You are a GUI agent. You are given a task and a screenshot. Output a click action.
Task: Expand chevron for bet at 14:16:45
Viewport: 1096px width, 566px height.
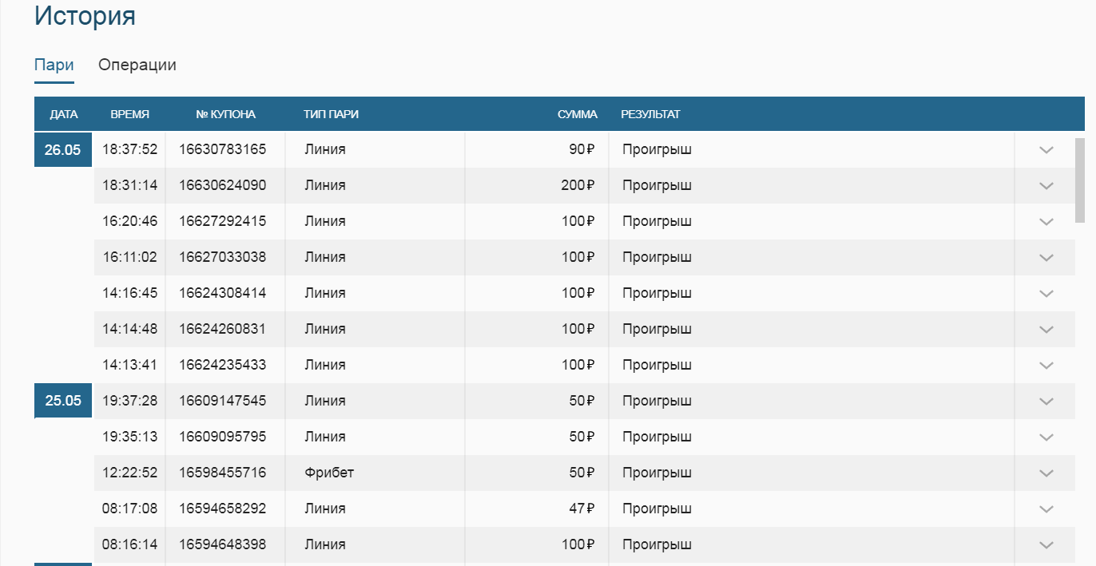[x=1046, y=294]
